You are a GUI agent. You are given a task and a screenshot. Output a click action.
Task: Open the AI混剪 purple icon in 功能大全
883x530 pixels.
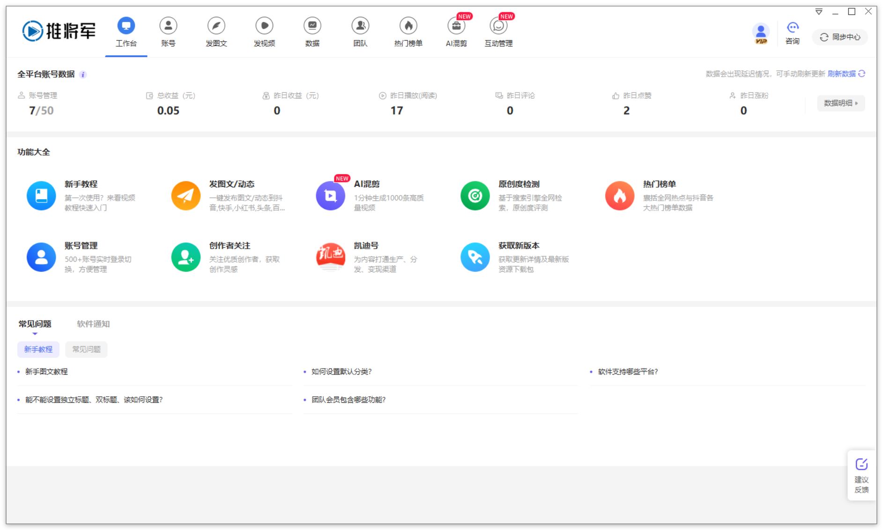click(x=331, y=196)
